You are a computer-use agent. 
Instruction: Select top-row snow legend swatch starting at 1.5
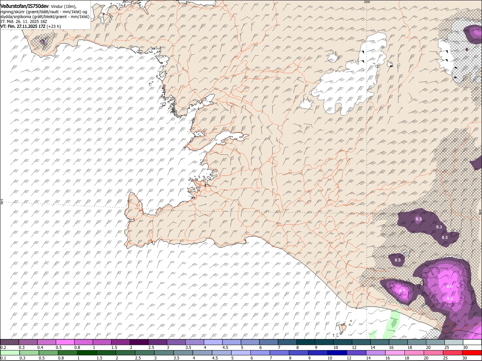coord(120,342)
